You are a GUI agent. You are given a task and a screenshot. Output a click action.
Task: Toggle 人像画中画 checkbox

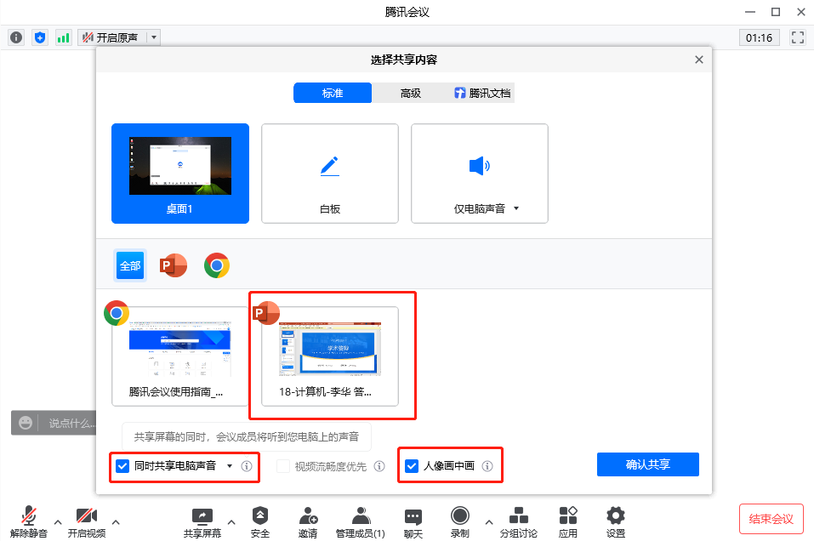(412, 465)
